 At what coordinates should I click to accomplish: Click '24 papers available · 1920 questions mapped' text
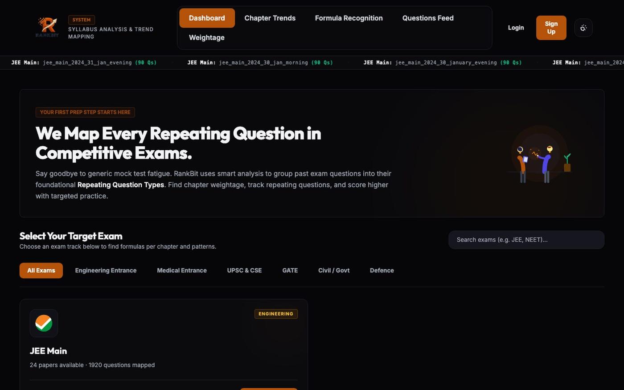coord(92,365)
